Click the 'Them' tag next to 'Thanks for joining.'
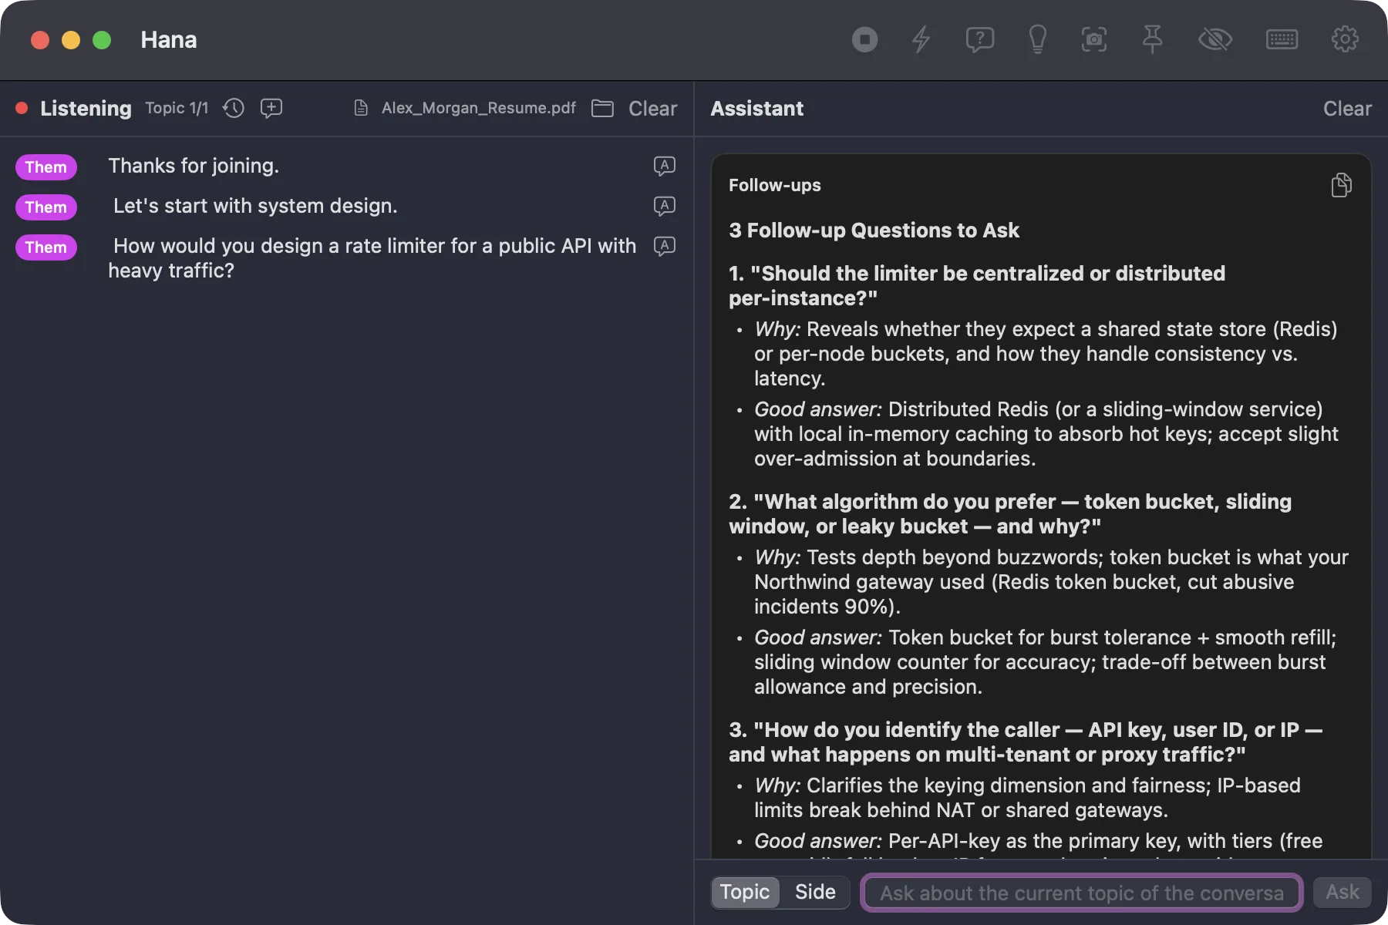 [x=46, y=167]
